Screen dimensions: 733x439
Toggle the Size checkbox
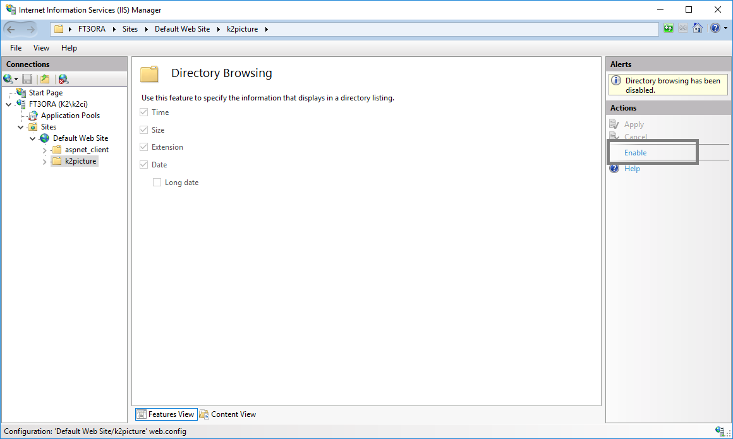coord(144,129)
